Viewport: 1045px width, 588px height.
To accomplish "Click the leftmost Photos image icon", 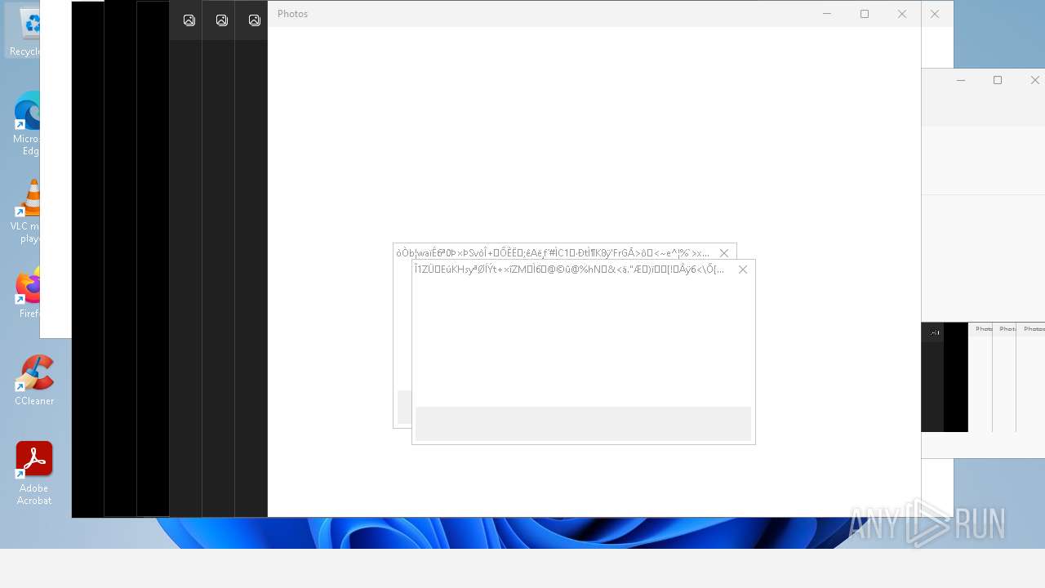I will (189, 20).
